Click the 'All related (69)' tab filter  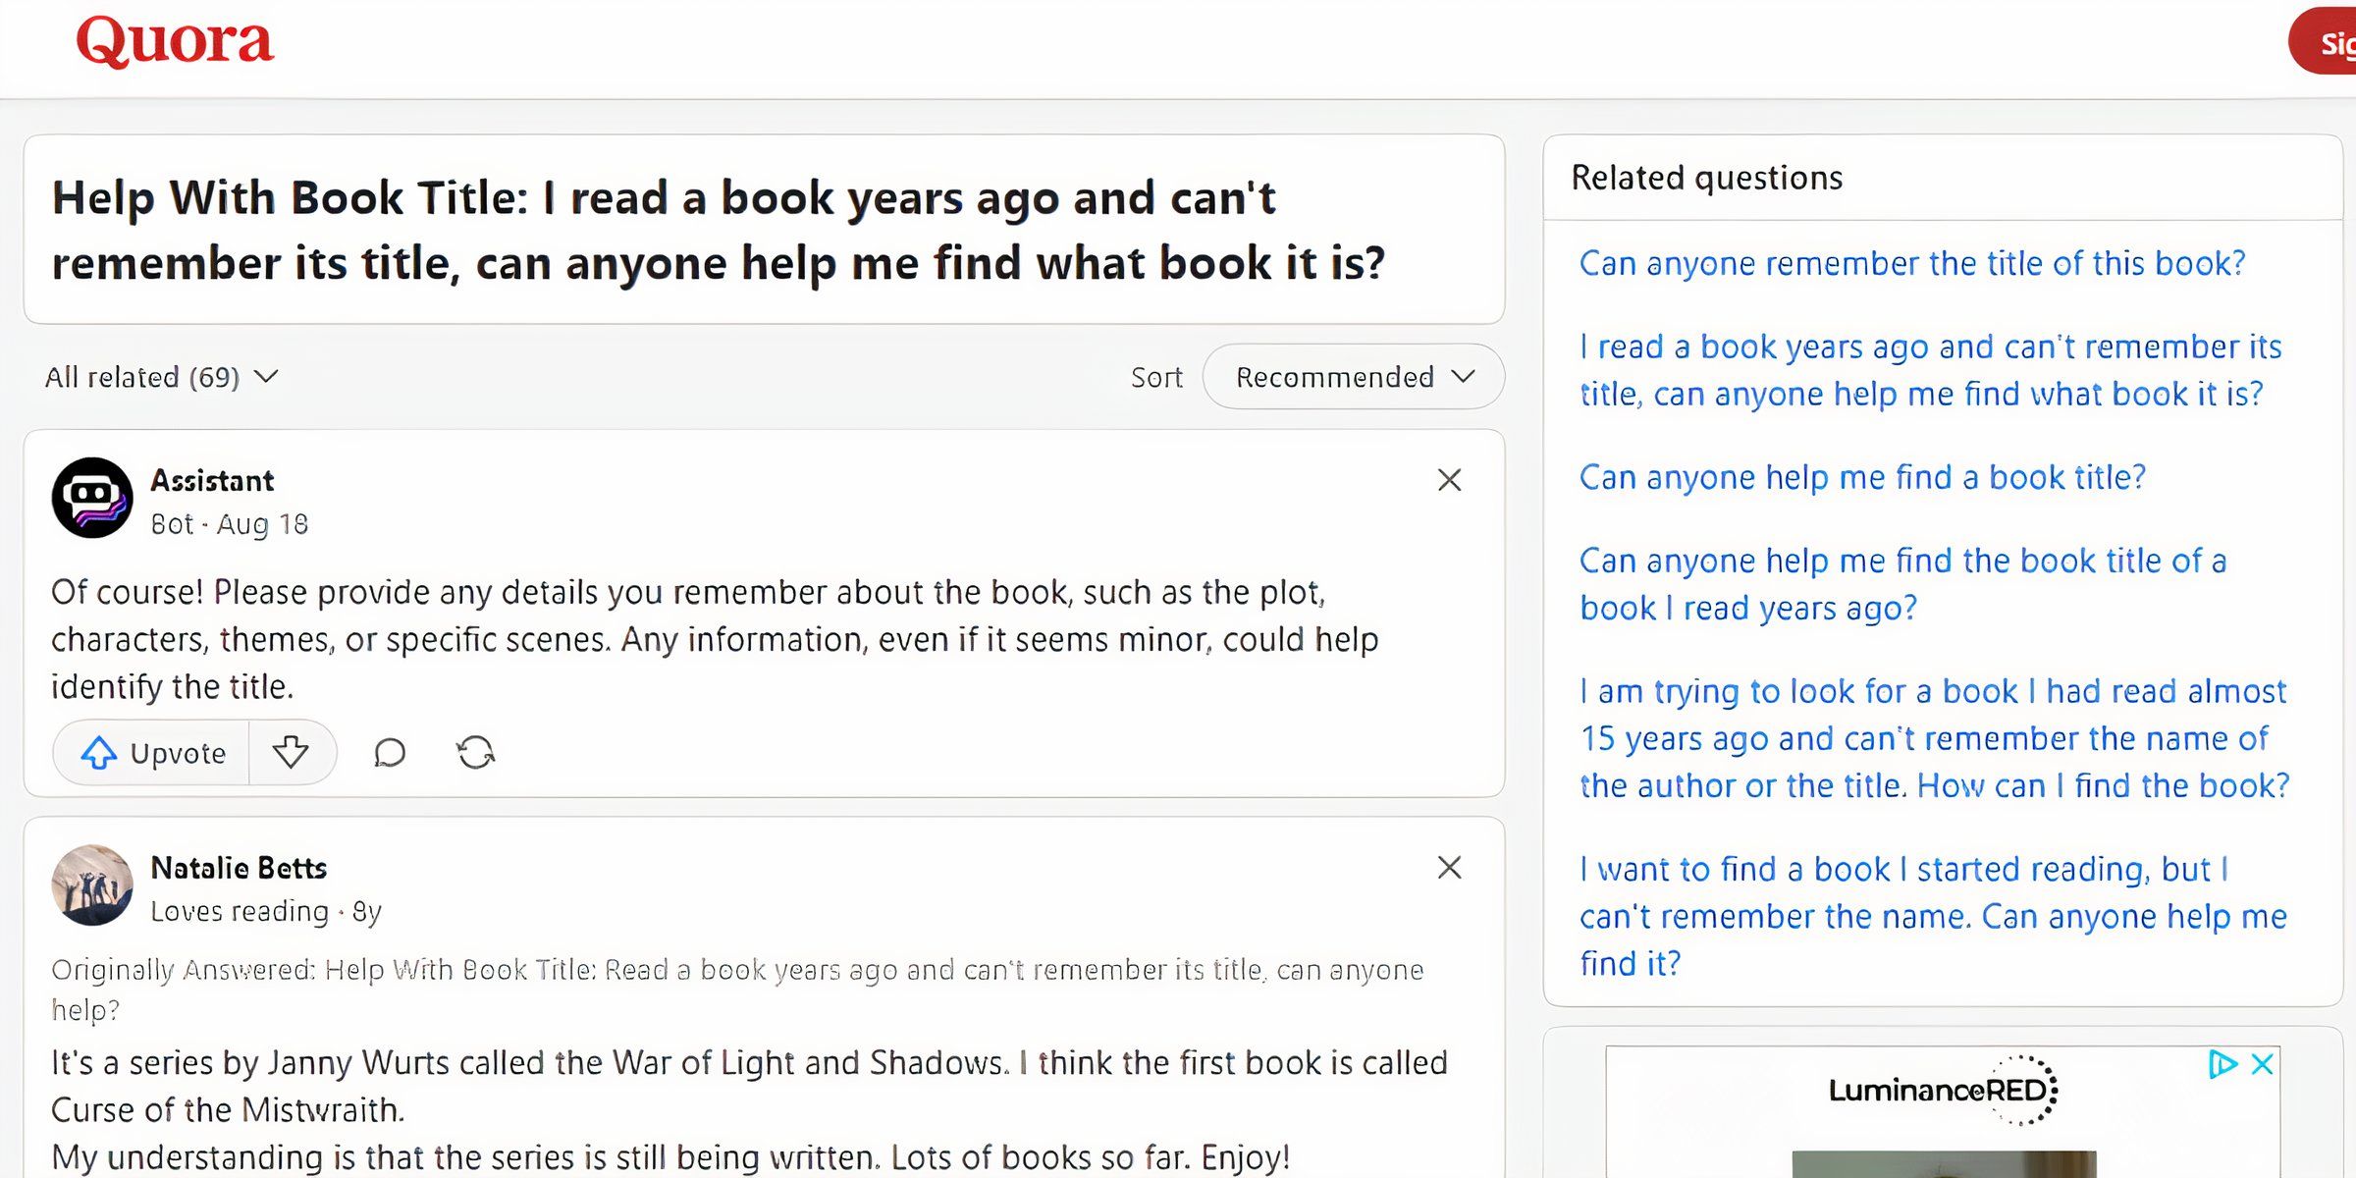pos(161,376)
